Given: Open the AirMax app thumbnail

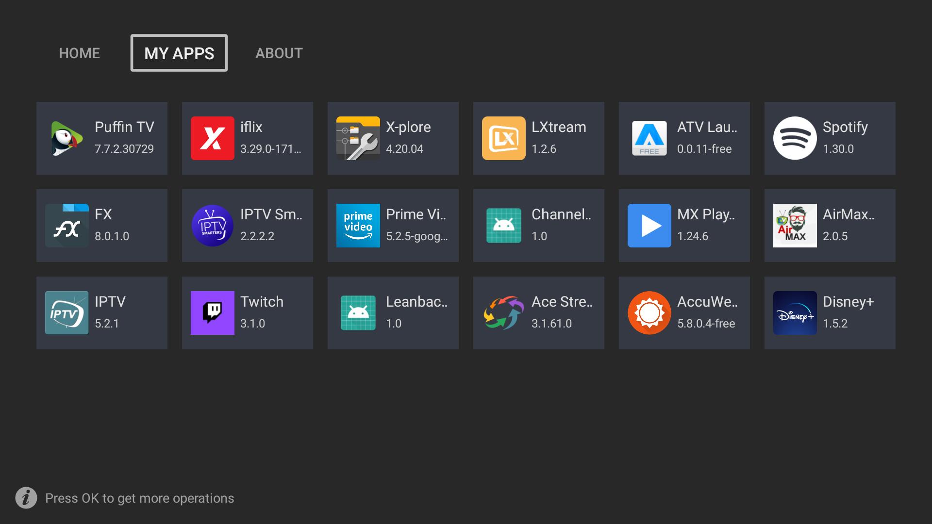Looking at the screenshot, I should (x=795, y=226).
